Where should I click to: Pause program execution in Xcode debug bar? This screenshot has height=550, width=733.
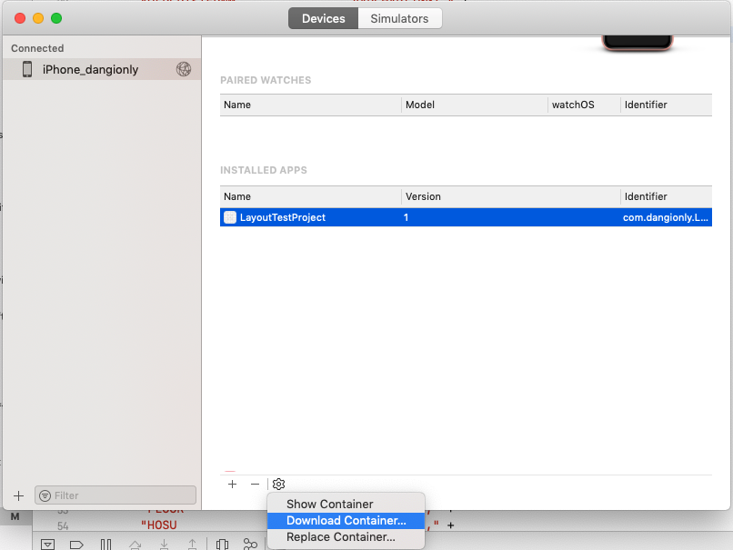(106, 545)
